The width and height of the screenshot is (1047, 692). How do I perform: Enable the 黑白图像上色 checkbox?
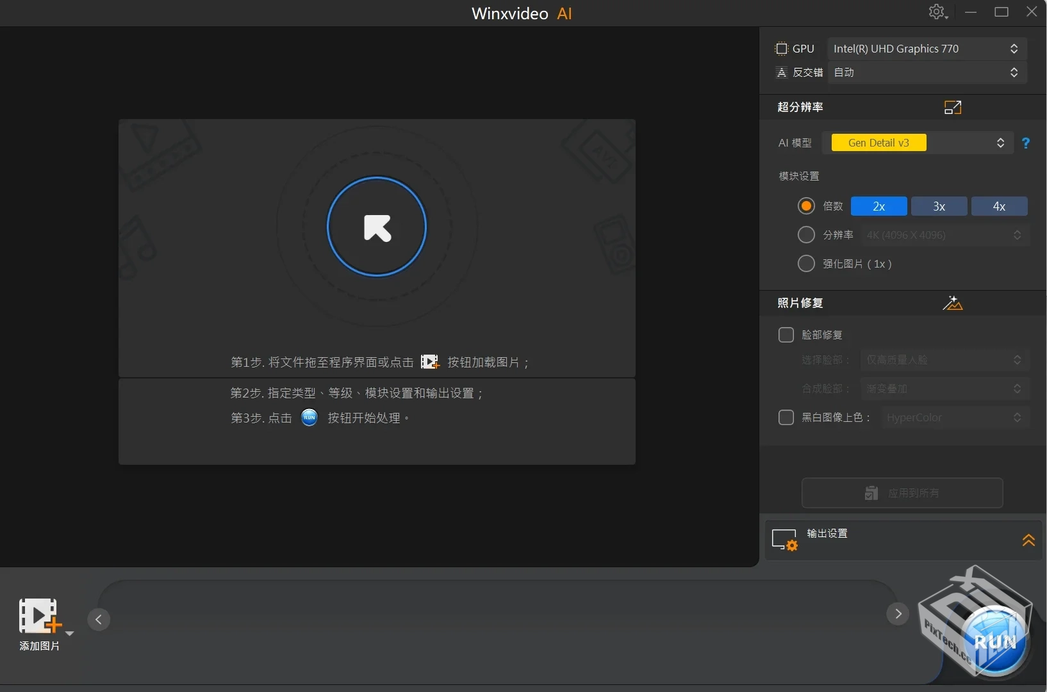pos(786,417)
